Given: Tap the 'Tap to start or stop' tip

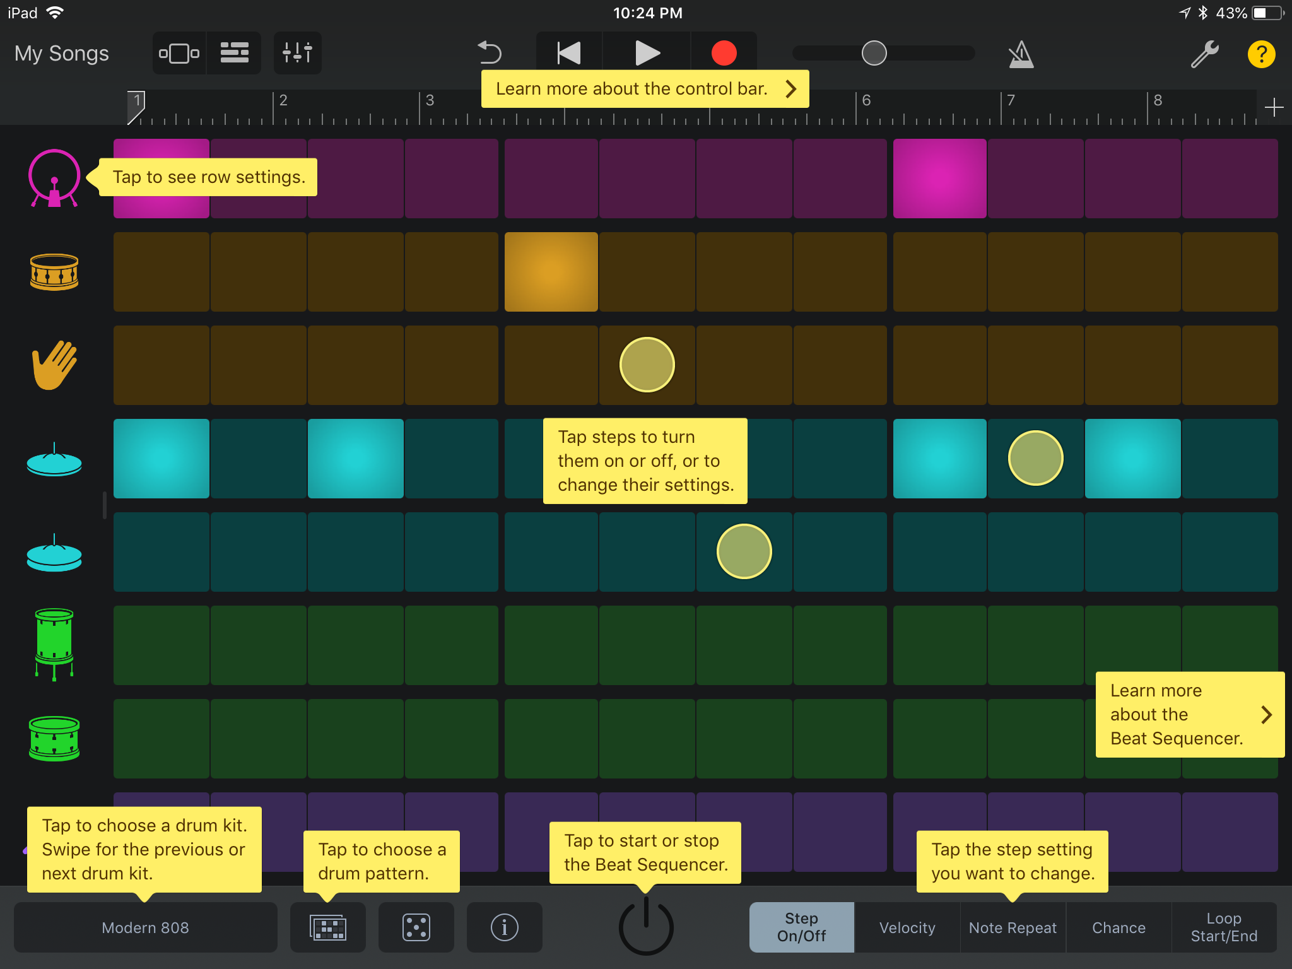Looking at the screenshot, I should [x=645, y=853].
